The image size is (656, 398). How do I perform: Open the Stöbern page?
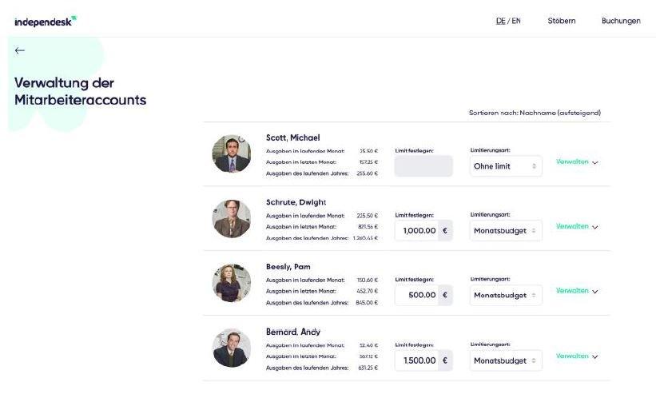click(561, 21)
